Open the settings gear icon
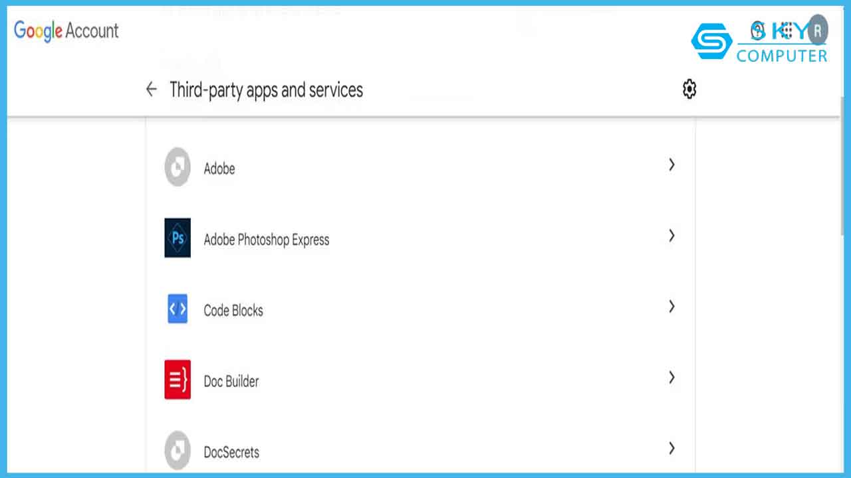The image size is (851, 478). click(689, 89)
